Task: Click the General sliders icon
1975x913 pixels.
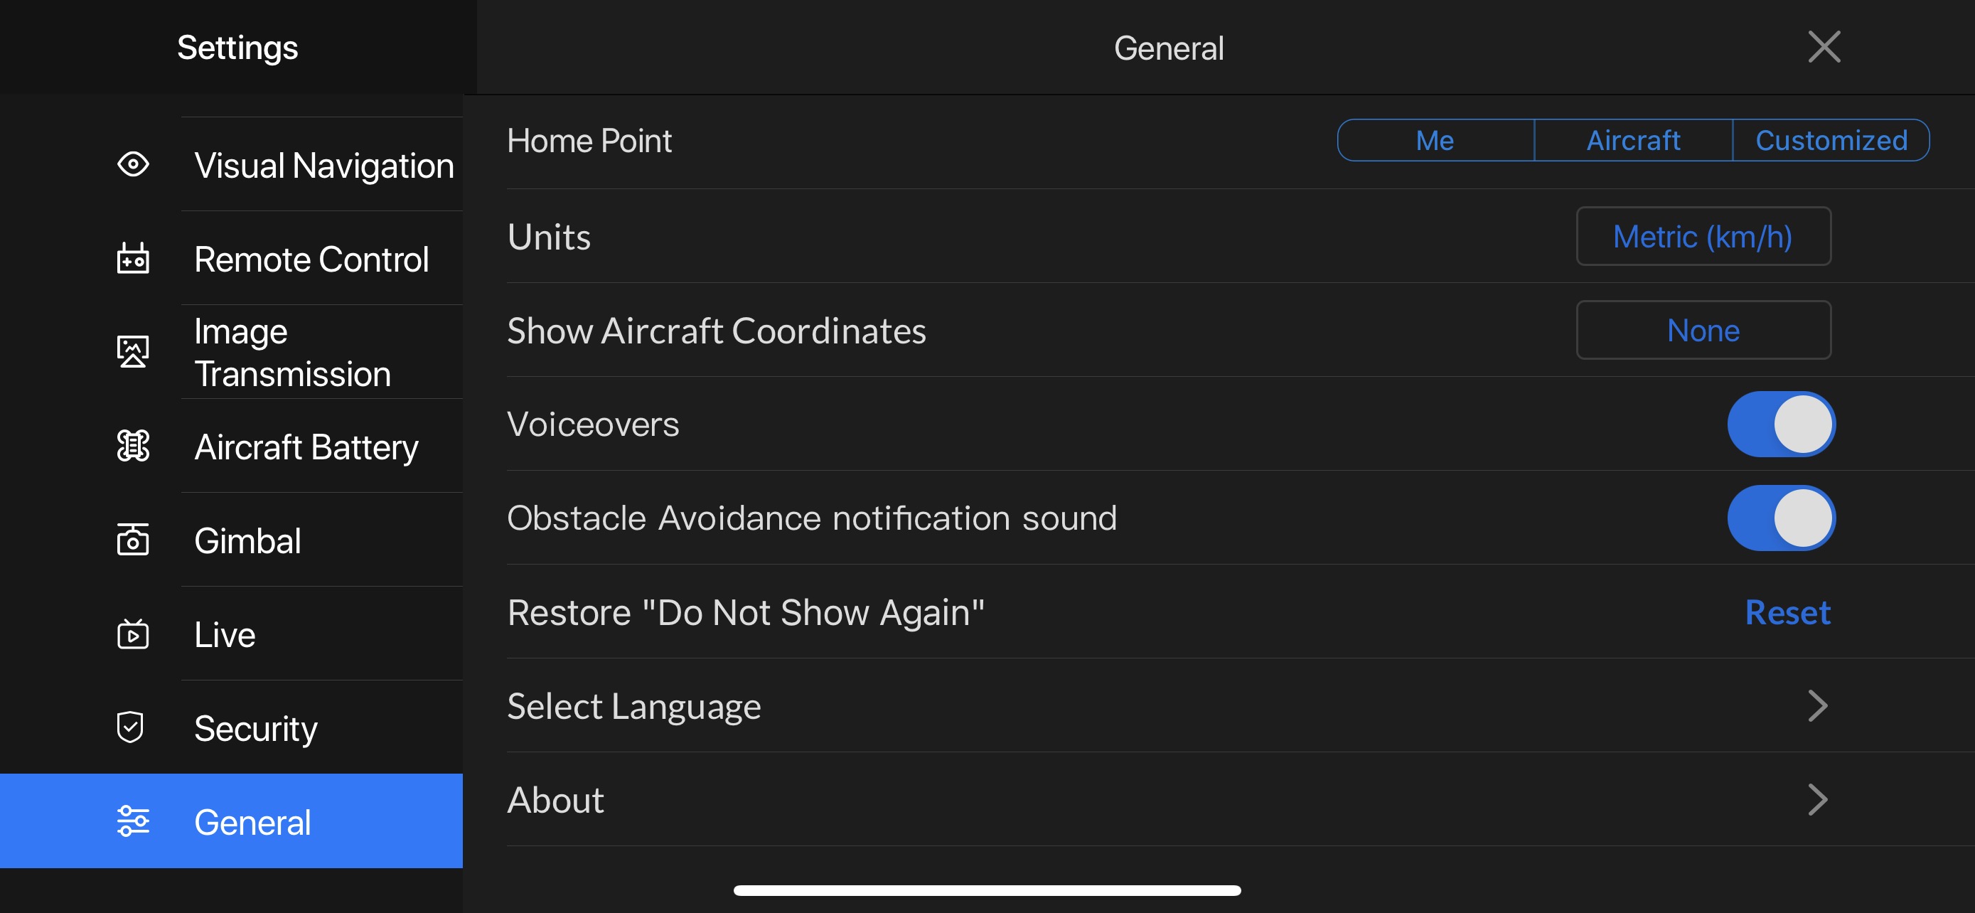Action: pyautogui.click(x=133, y=821)
